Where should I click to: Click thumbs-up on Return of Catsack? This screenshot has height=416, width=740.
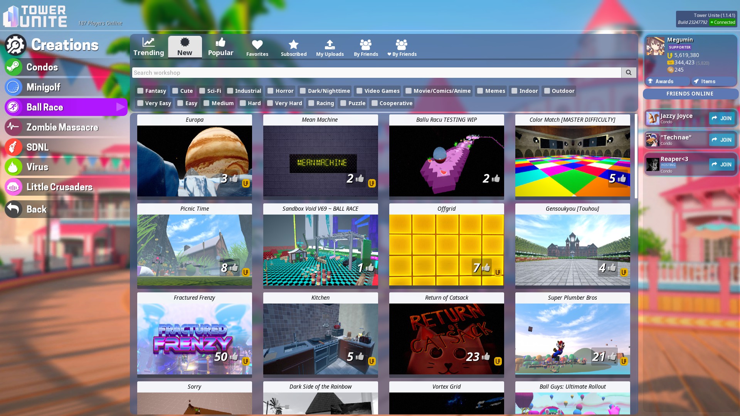pyautogui.click(x=486, y=356)
